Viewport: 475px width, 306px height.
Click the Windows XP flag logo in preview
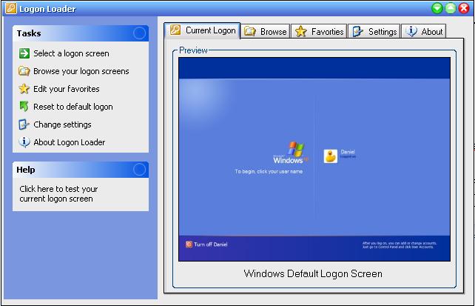point(296,149)
